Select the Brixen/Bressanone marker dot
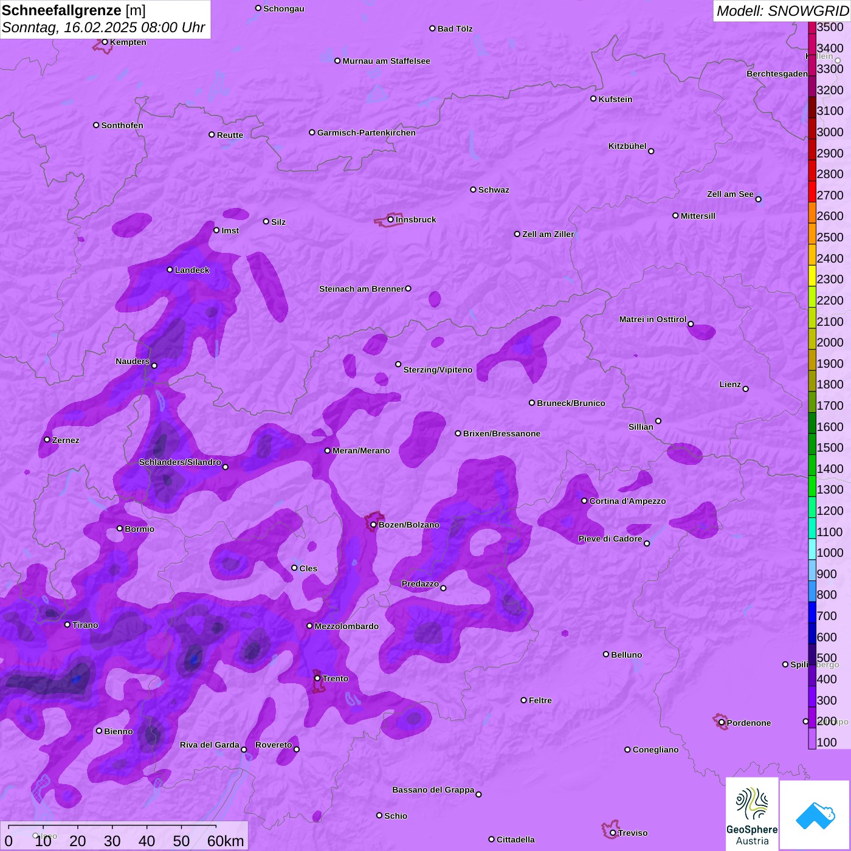The width and height of the screenshot is (851, 851). [x=458, y=433]
